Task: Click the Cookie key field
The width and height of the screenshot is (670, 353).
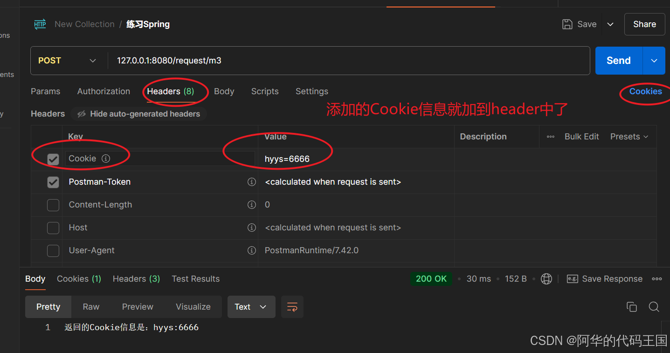Action: (160, 159)
